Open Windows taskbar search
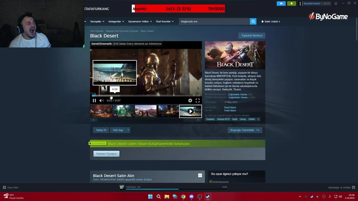Viewport: 358px width, 201px height. click(159, 197)
